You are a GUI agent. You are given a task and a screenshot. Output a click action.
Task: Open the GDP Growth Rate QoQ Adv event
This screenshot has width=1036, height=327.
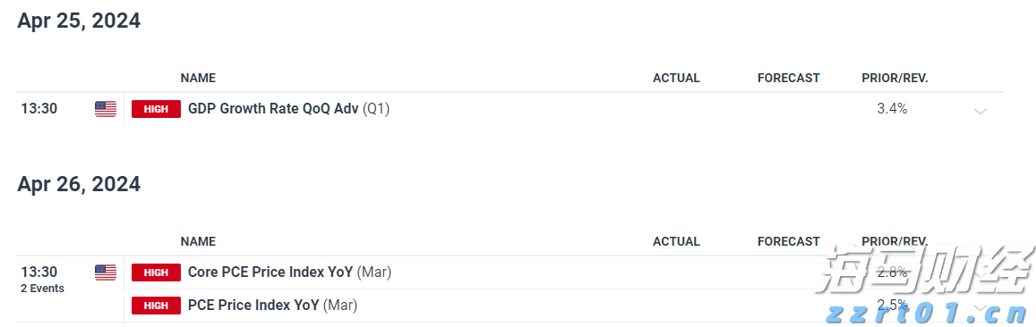(x=288, y=109)
